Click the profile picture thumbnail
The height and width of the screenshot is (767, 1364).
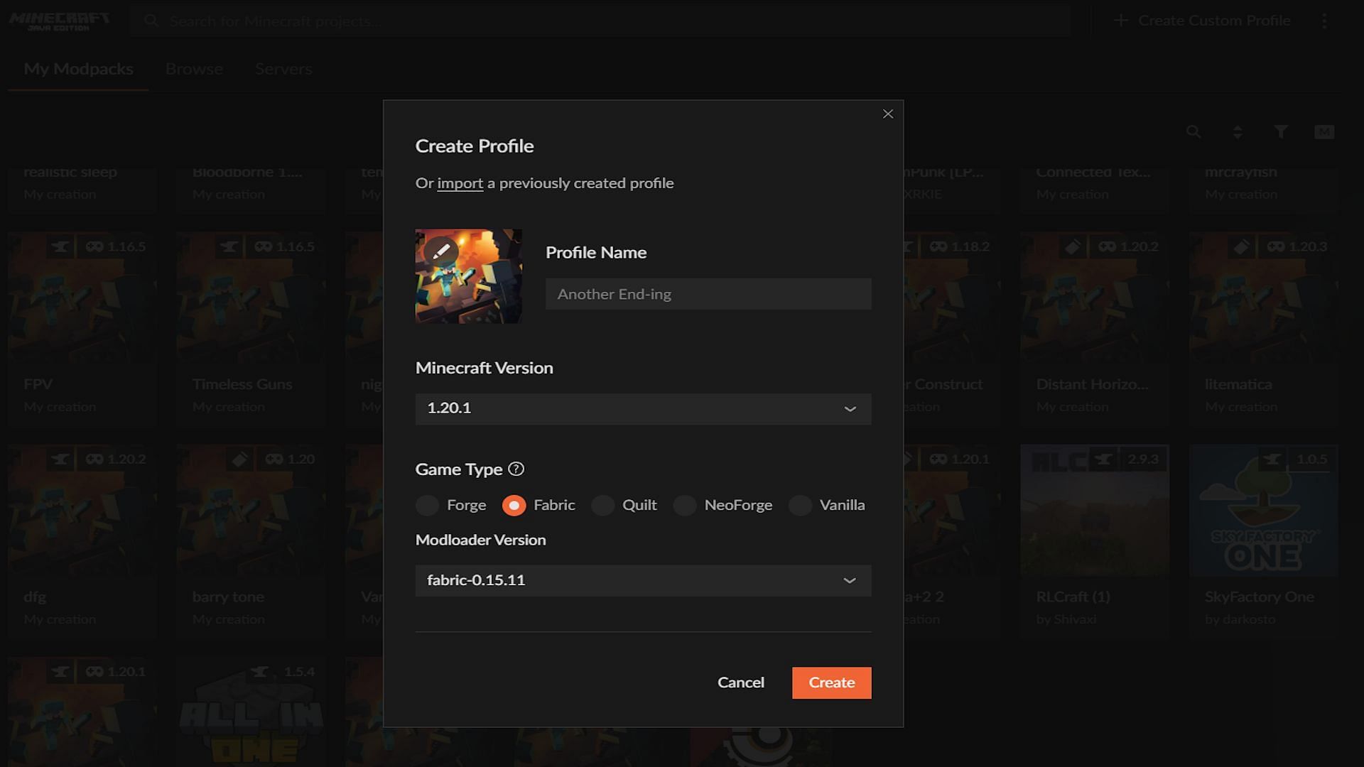[x=468, y=276]
